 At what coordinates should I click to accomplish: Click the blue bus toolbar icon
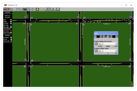pyautogui.click(x=18, y=9)
